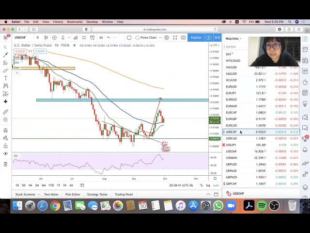The image size is (310, 233).
Task: Set the chart range to 1Y
Action: [58, 185]
